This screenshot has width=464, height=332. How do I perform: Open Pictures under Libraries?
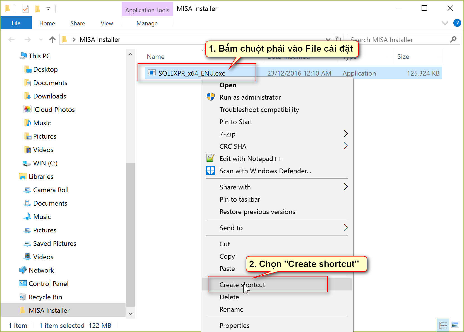pyautogui.click(x=45, y=230)
